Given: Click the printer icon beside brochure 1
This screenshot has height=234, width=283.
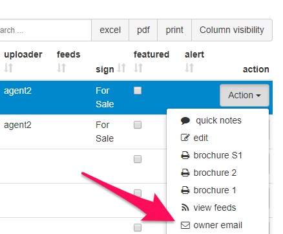Looking at the screenshot, I should pos(185,190).
